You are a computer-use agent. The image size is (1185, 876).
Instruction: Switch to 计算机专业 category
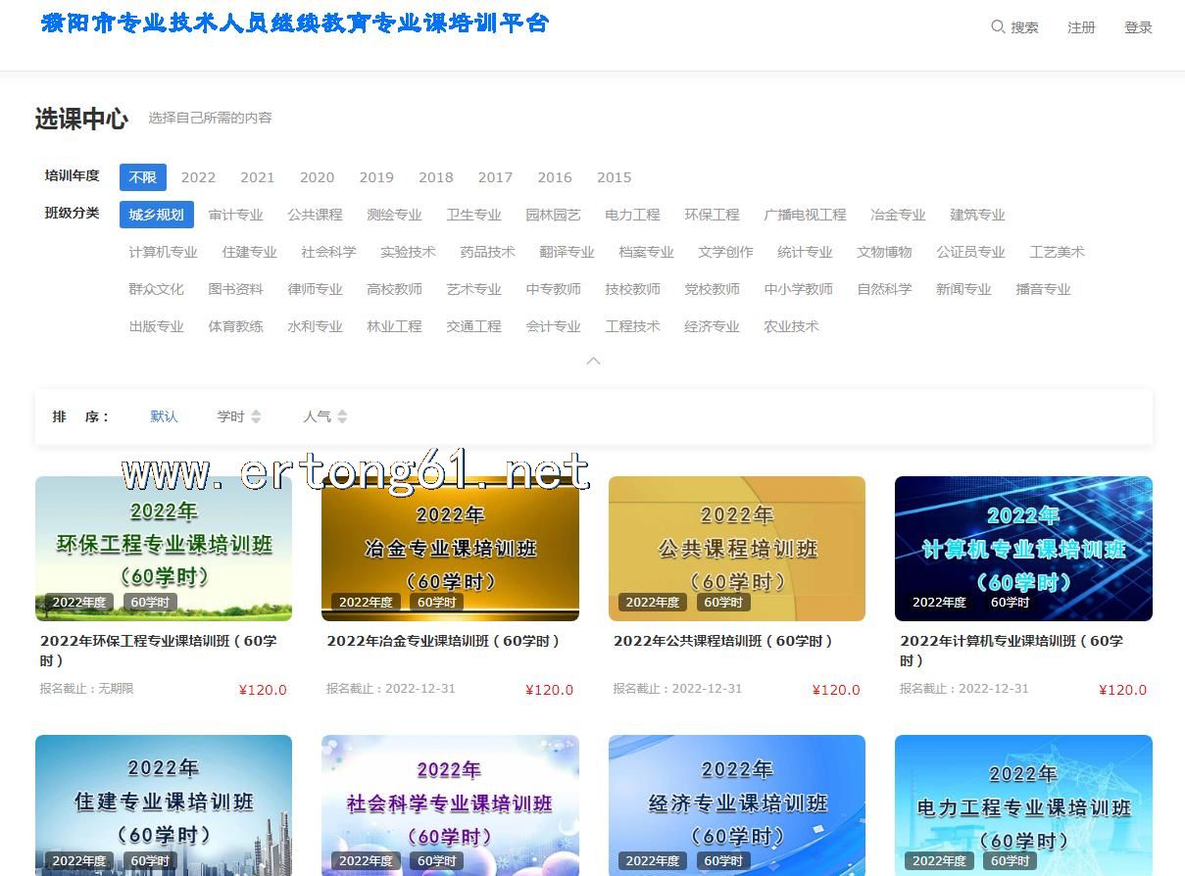point(163,252)
